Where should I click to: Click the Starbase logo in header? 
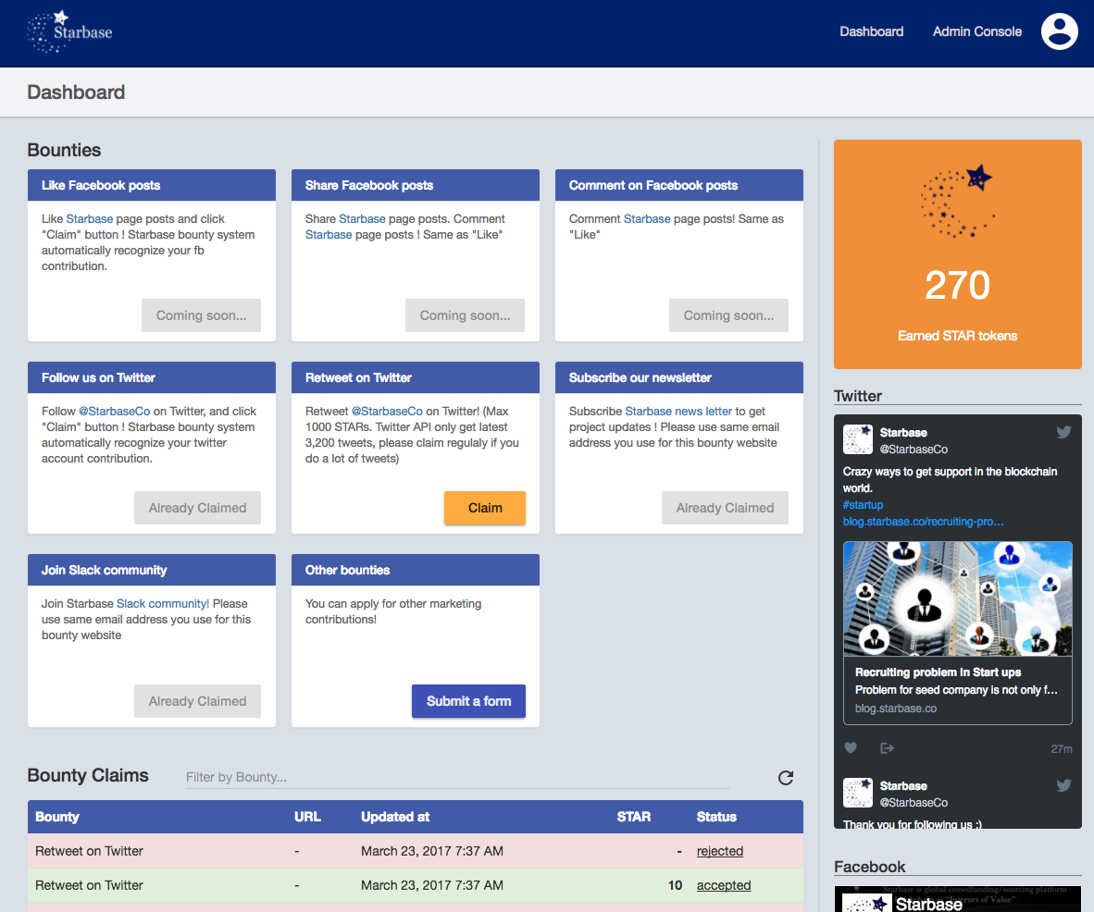click(x=69, y=32)
